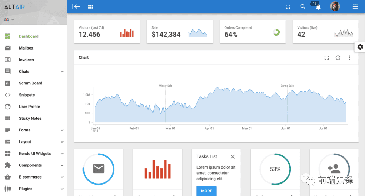Image resolution: width=365 pixels, height=196 pixels.
Task: Open Chart panel's three-dot options menu
Action: (349, 58)
